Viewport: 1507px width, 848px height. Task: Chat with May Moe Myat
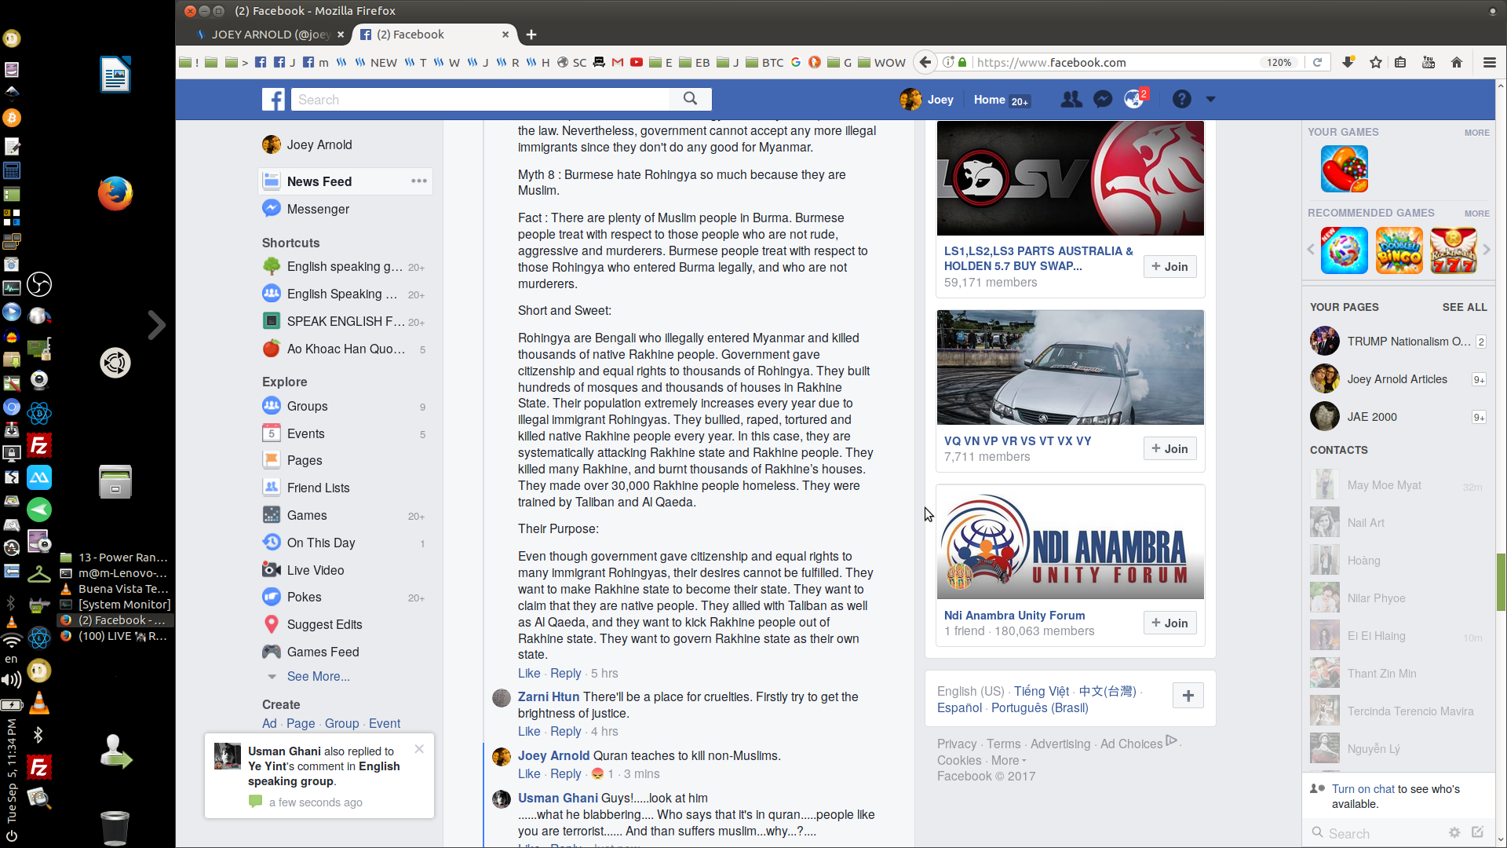tap(1399, 485)
